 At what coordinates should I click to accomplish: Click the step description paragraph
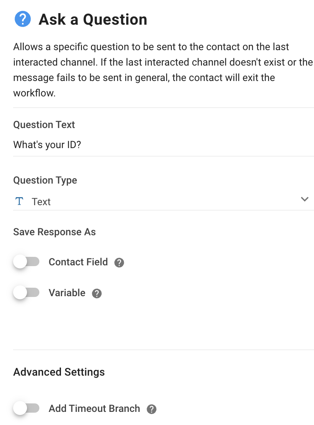[163, 70]
